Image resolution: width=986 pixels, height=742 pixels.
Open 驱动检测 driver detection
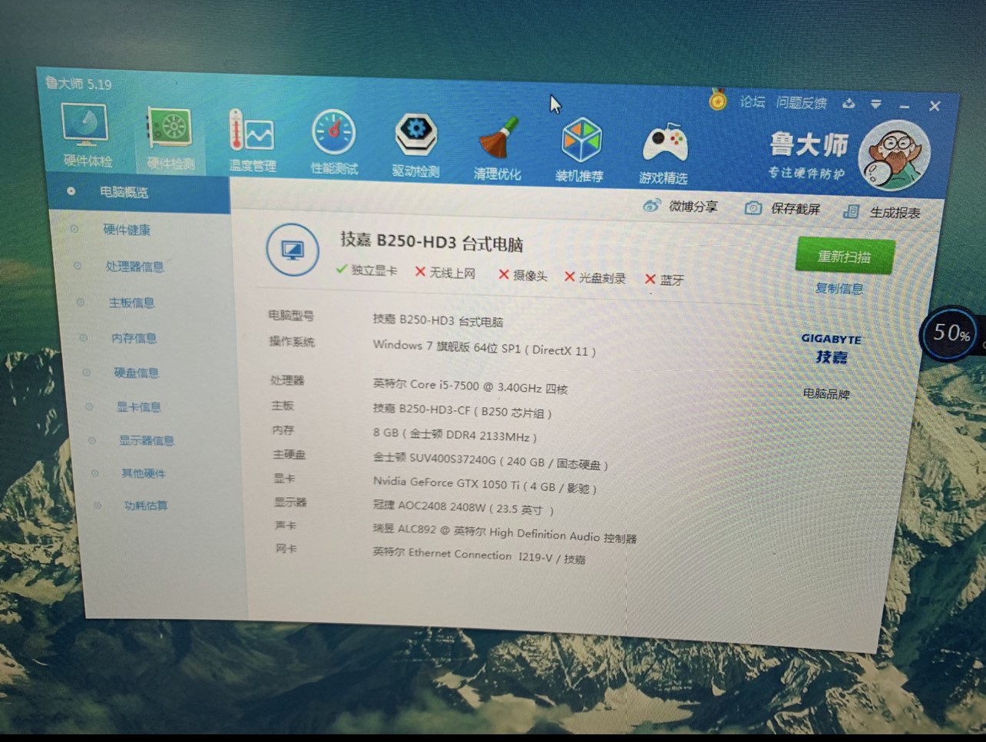click(415, 145)
